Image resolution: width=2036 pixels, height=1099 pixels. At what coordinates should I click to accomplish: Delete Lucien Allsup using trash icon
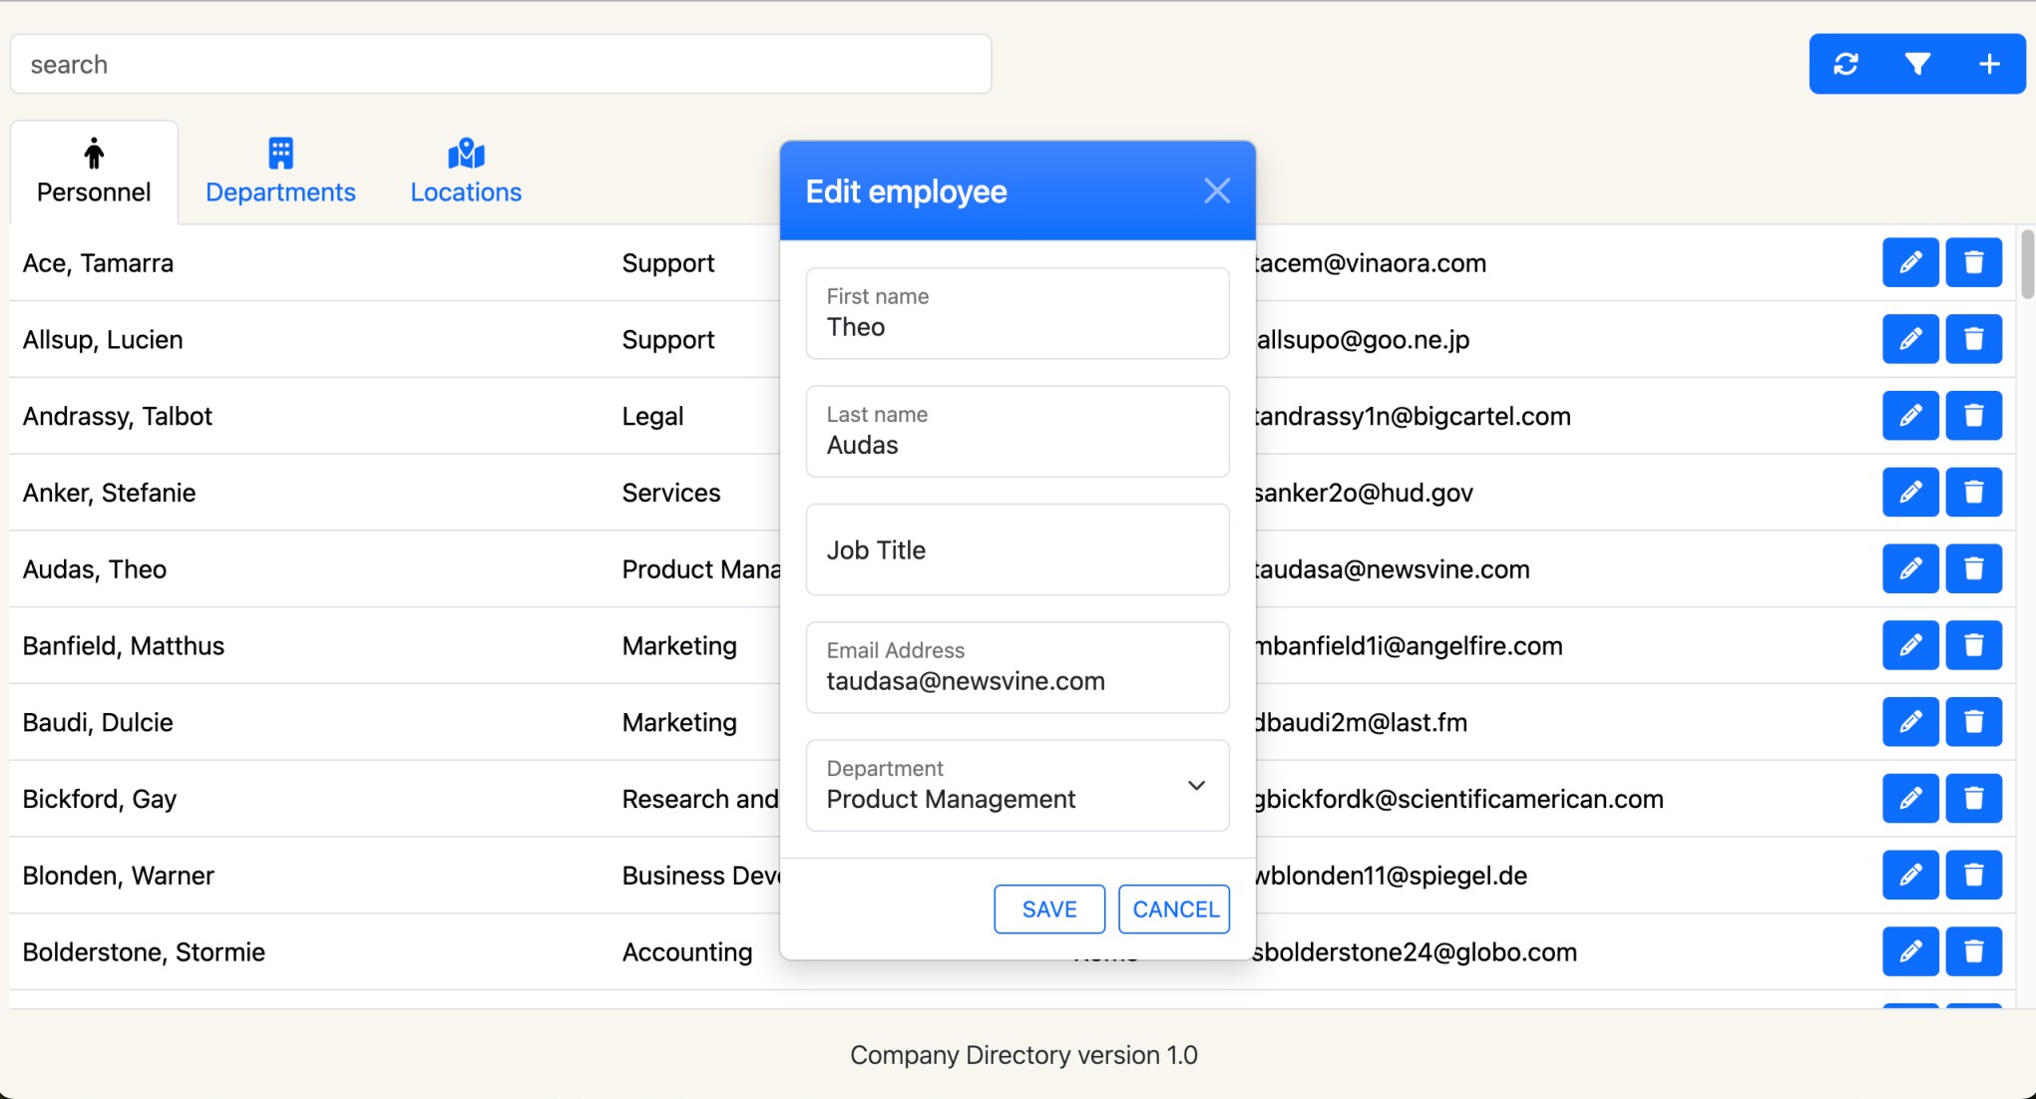[x=1973, y=339]
